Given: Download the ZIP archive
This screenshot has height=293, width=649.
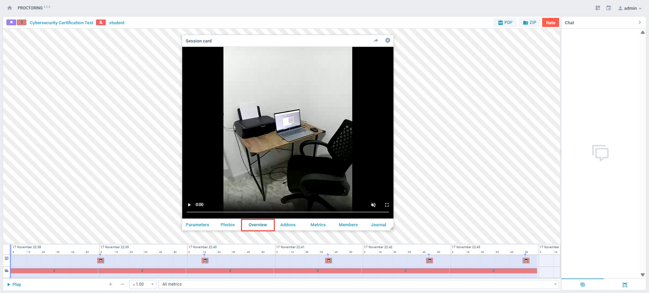Looking at the screenshot, I should 530,23.
